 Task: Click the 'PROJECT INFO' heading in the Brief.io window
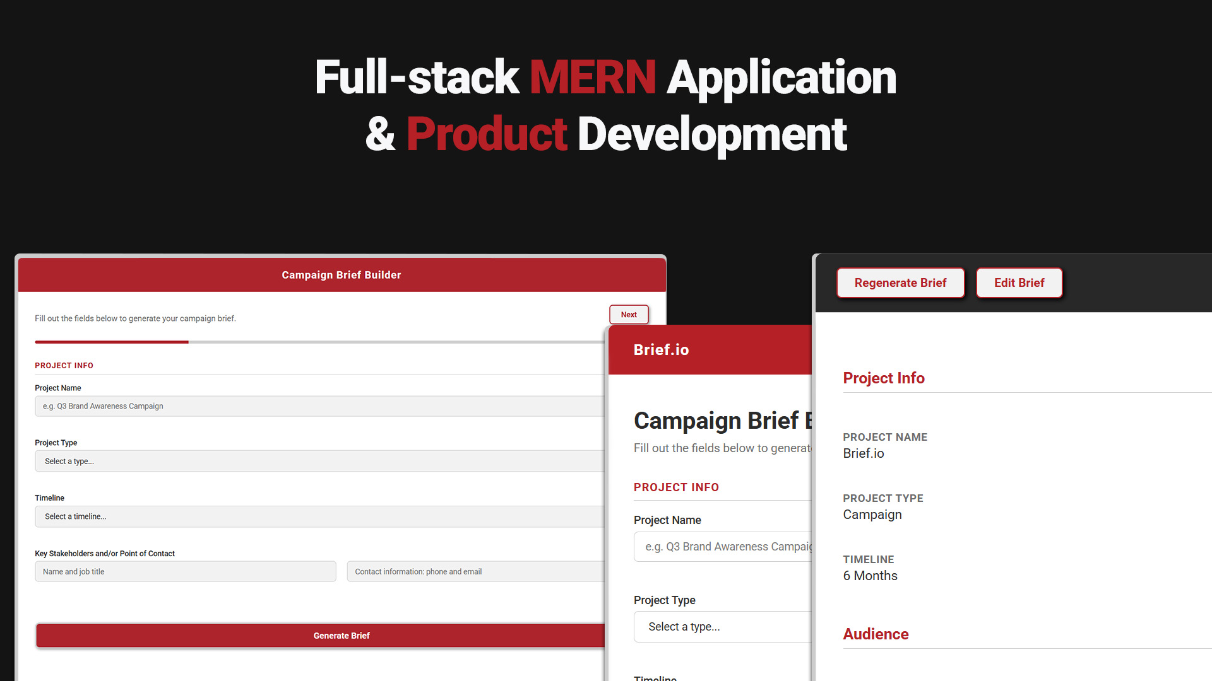(676, 487)
